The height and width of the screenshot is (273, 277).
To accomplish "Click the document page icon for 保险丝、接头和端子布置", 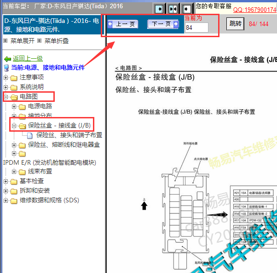I will coord(30,136).
